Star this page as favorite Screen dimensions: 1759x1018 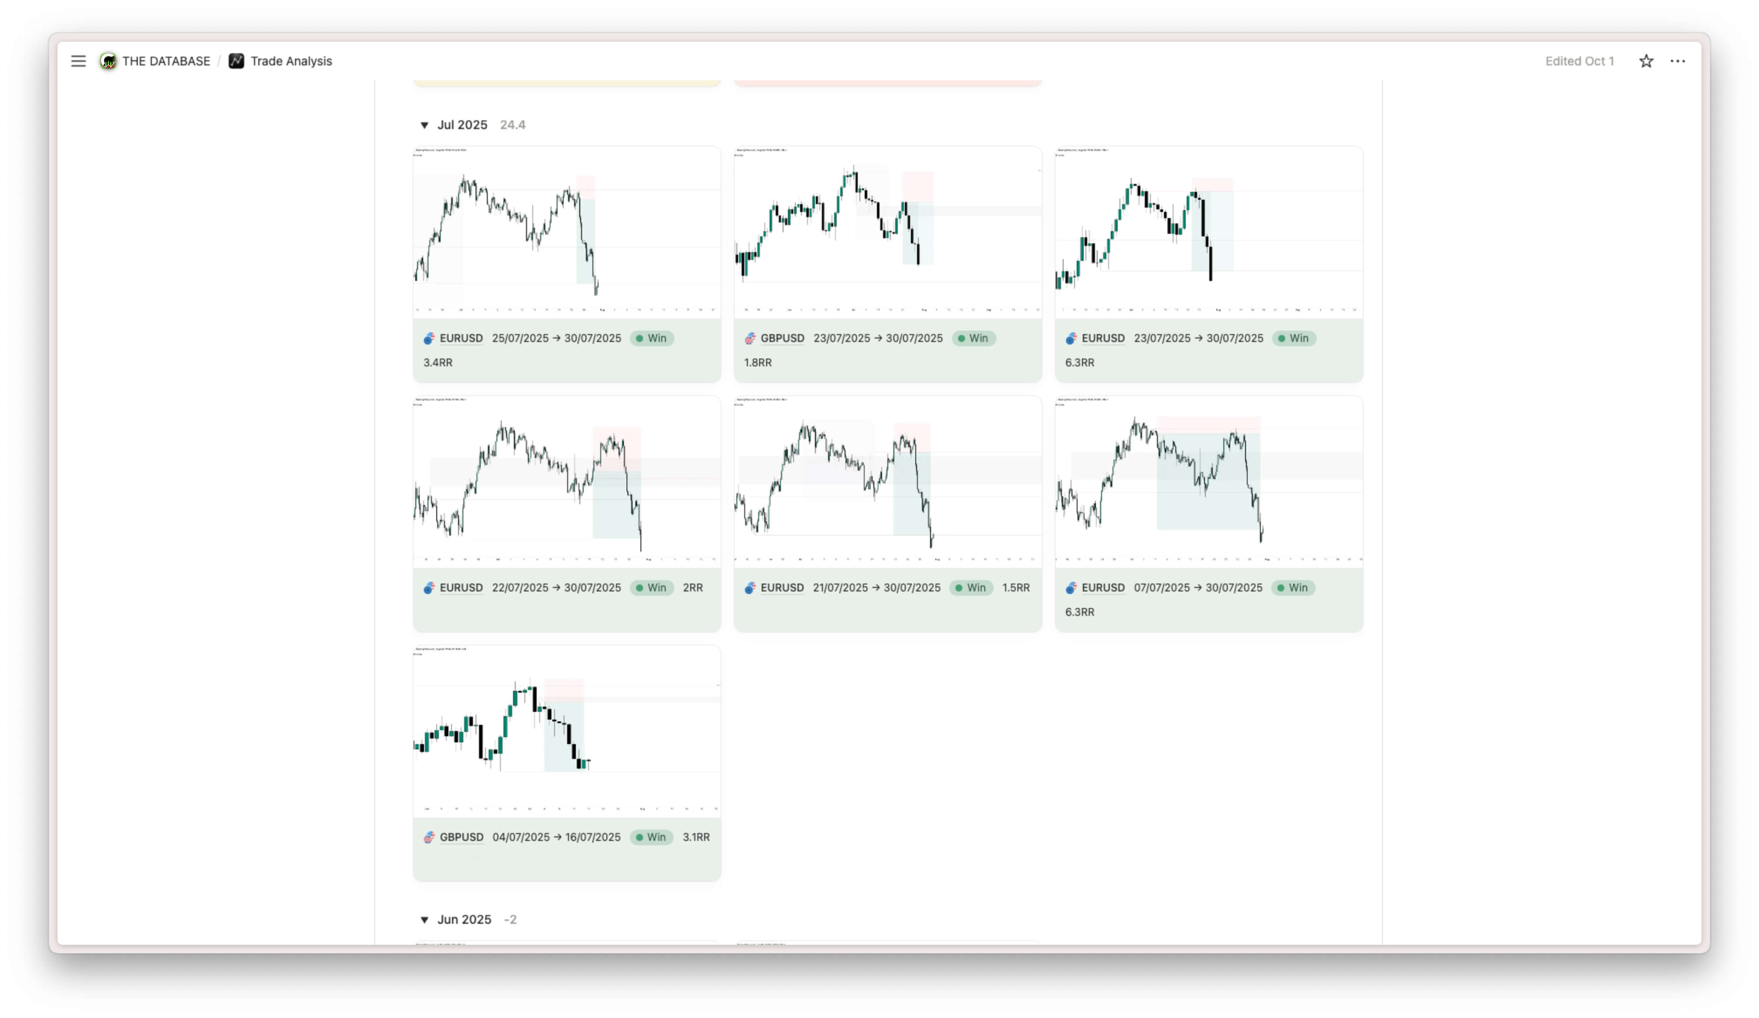(1646, 61)
